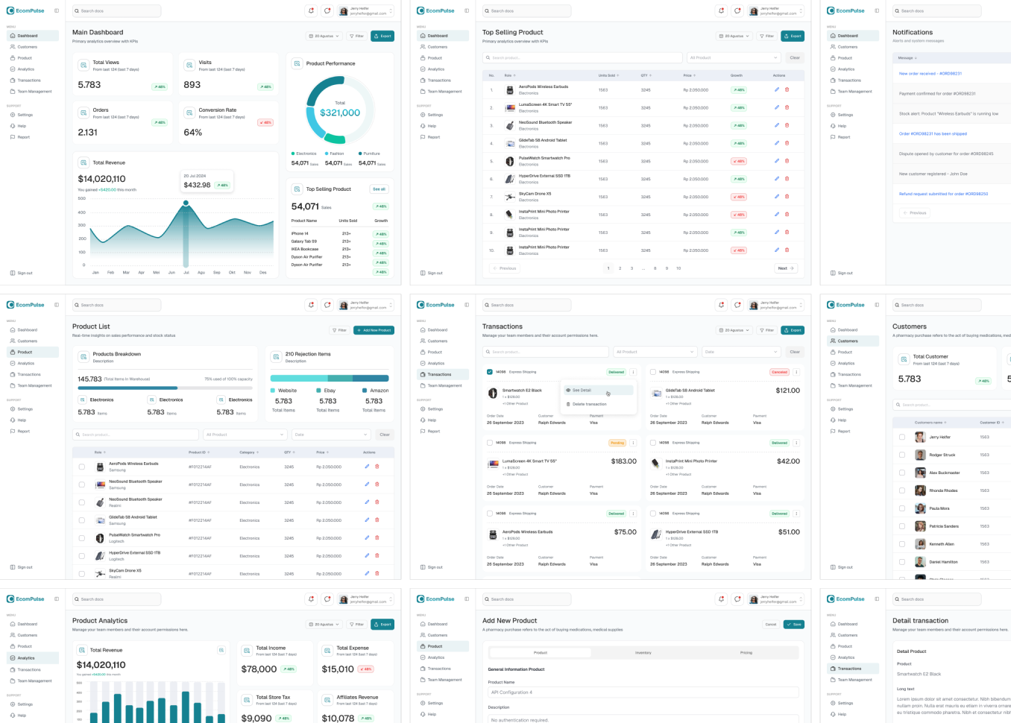Click the refresh icon in the top bar
This screenshot has width=1011, height=723.
coord(327,10)
